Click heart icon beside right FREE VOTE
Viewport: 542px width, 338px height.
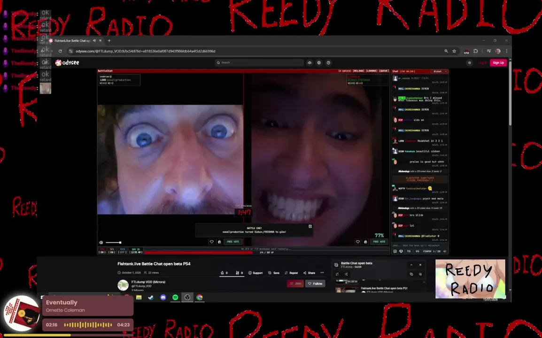(x=358, y=242)
